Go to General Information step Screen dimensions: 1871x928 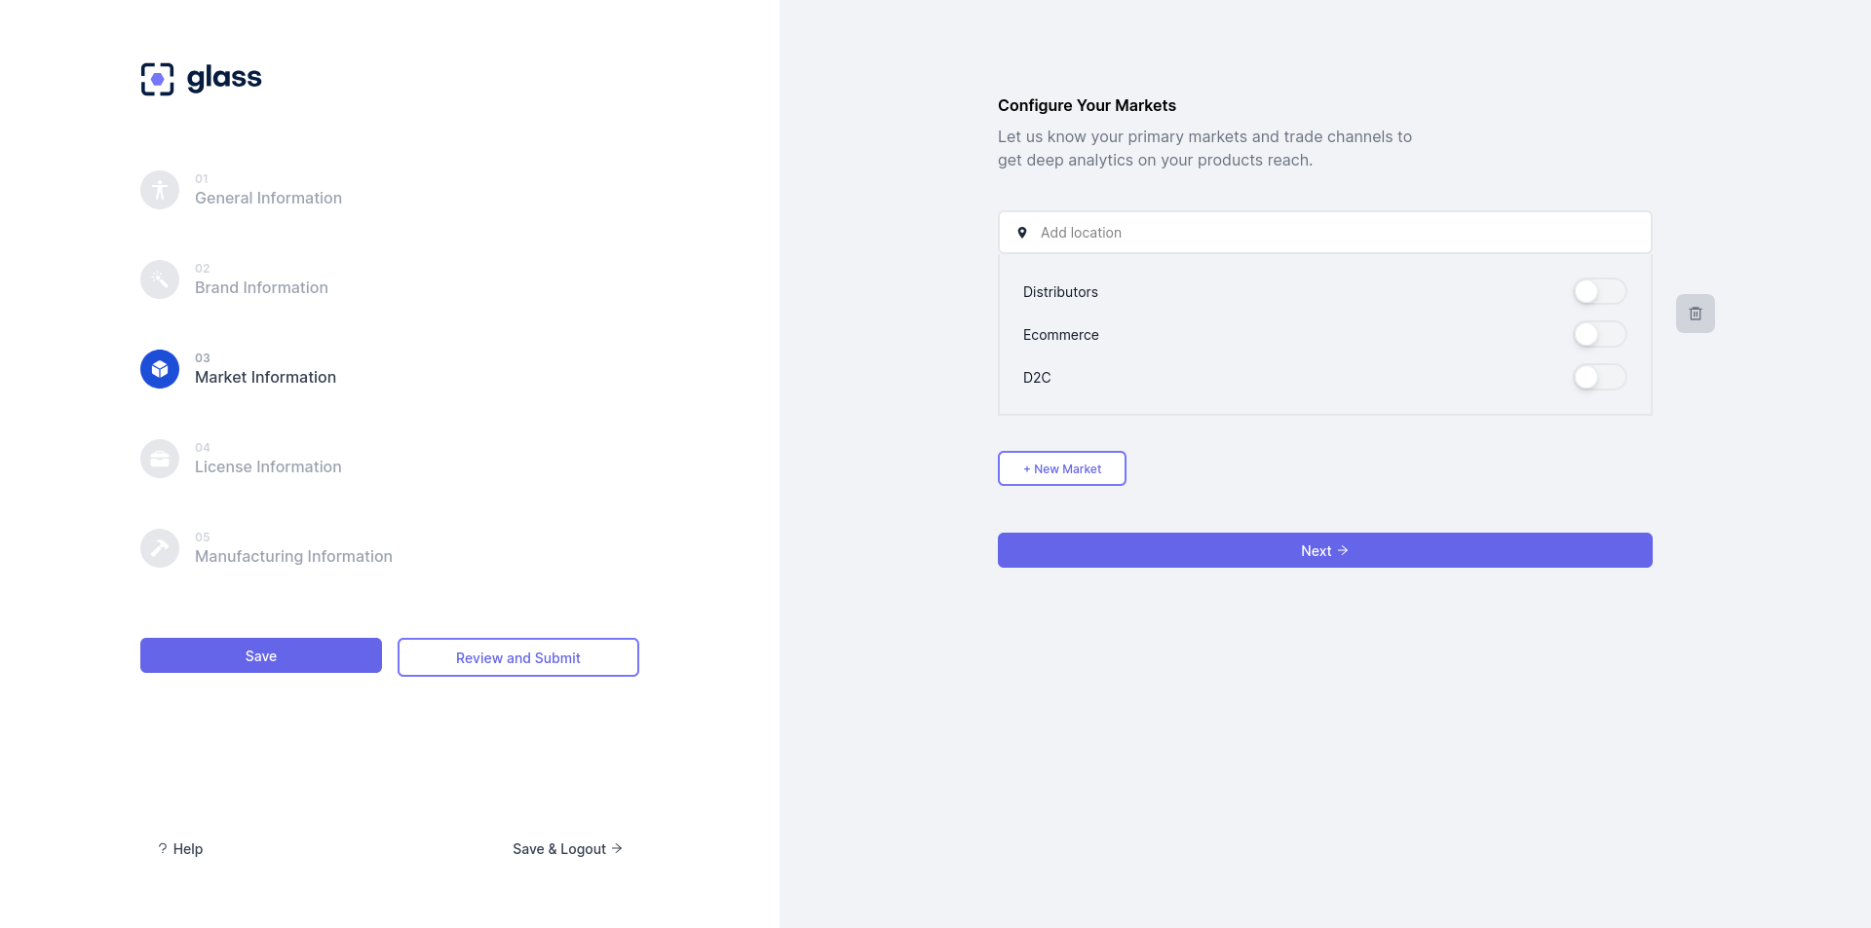pos(268,198)
